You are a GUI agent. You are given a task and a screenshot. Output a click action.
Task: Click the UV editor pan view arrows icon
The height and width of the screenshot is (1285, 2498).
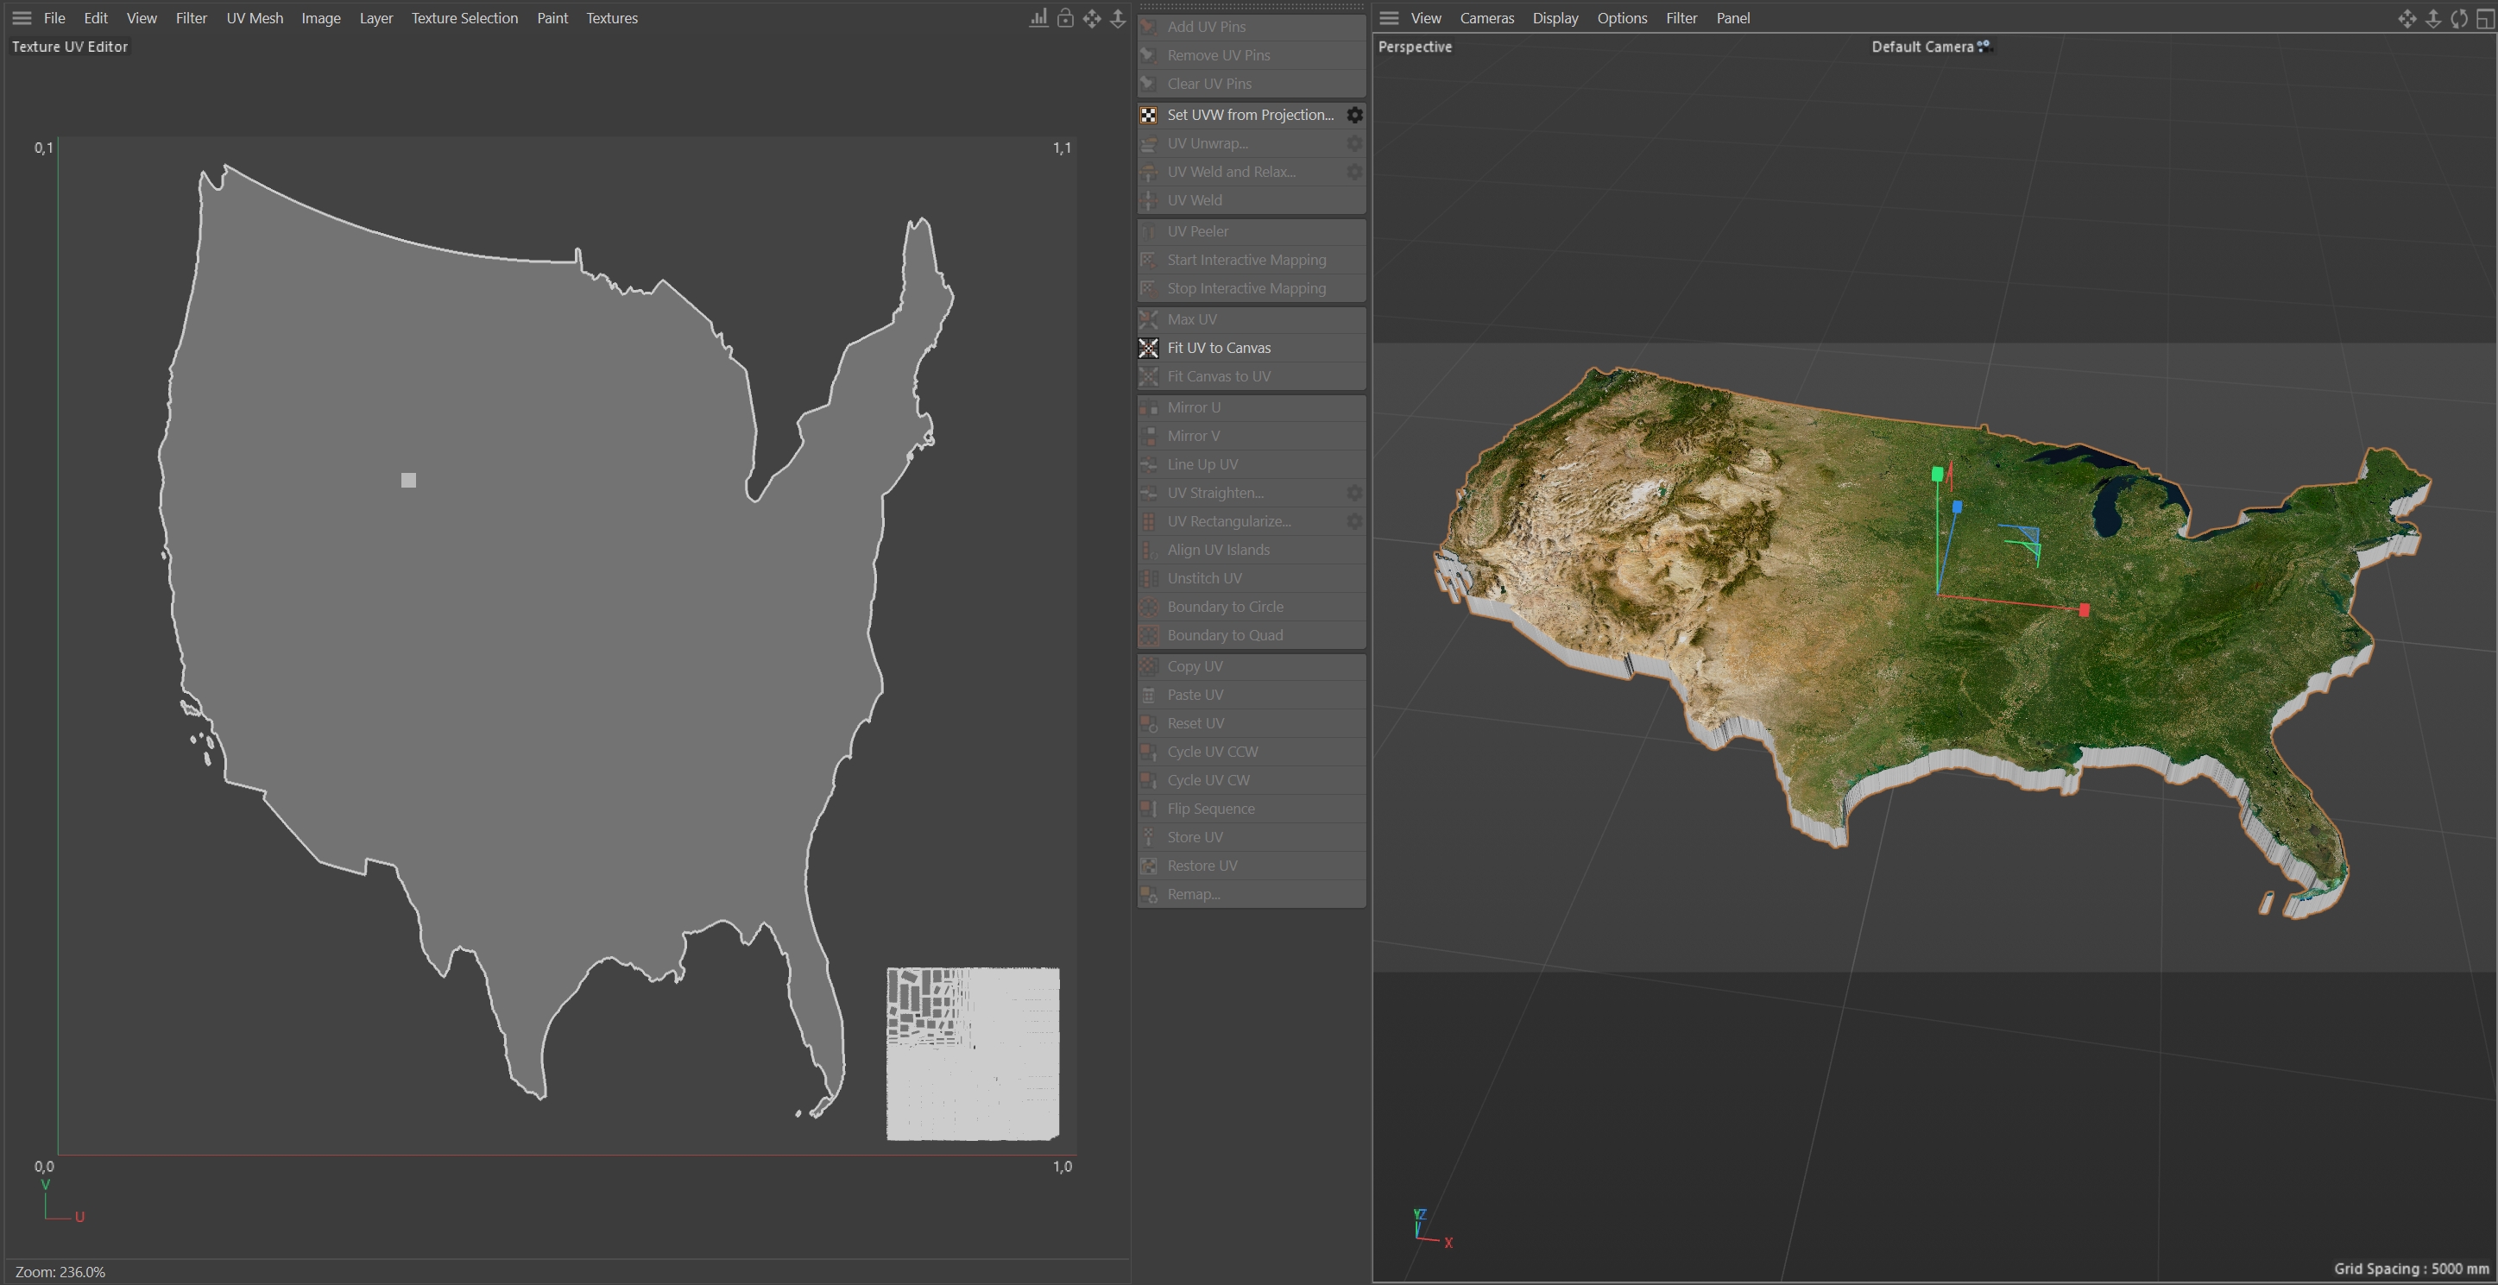(1092, 18)
